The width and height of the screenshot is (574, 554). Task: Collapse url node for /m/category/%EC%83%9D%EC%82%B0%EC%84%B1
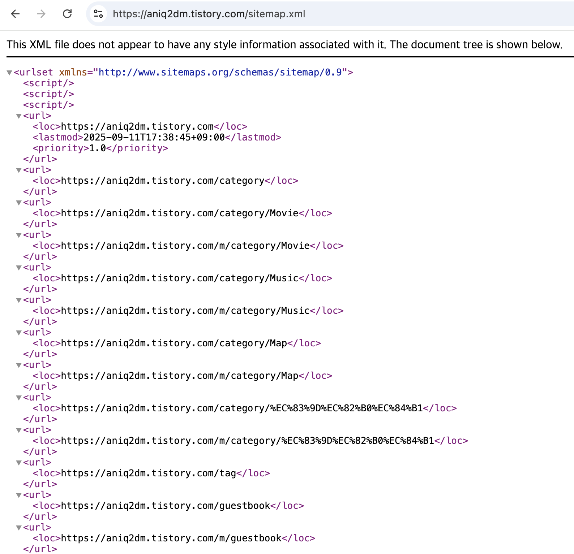pyautogui.click(x=19, y=430)
